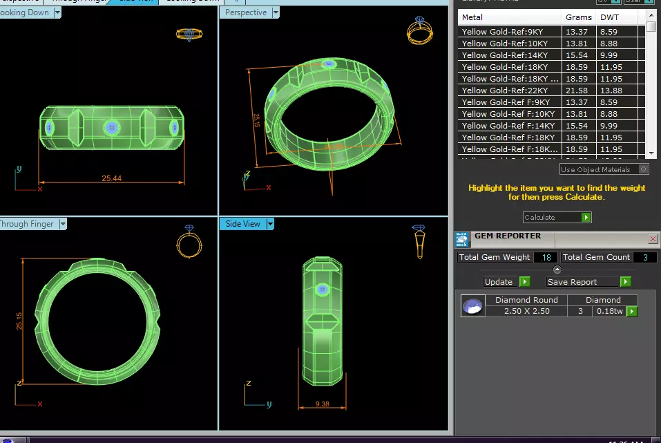Select the Yellow Gold-Ref F:18K... truncated row

[551, 149]
